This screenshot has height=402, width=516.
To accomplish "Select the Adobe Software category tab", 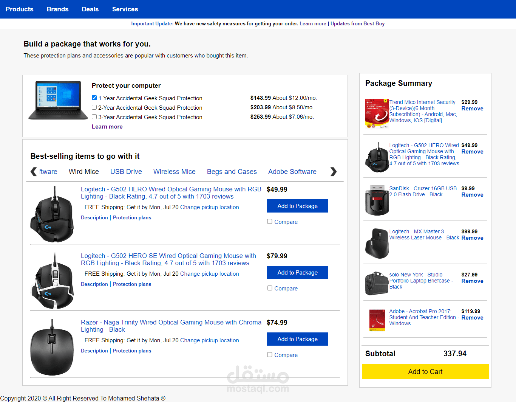I will coord(292,172).
